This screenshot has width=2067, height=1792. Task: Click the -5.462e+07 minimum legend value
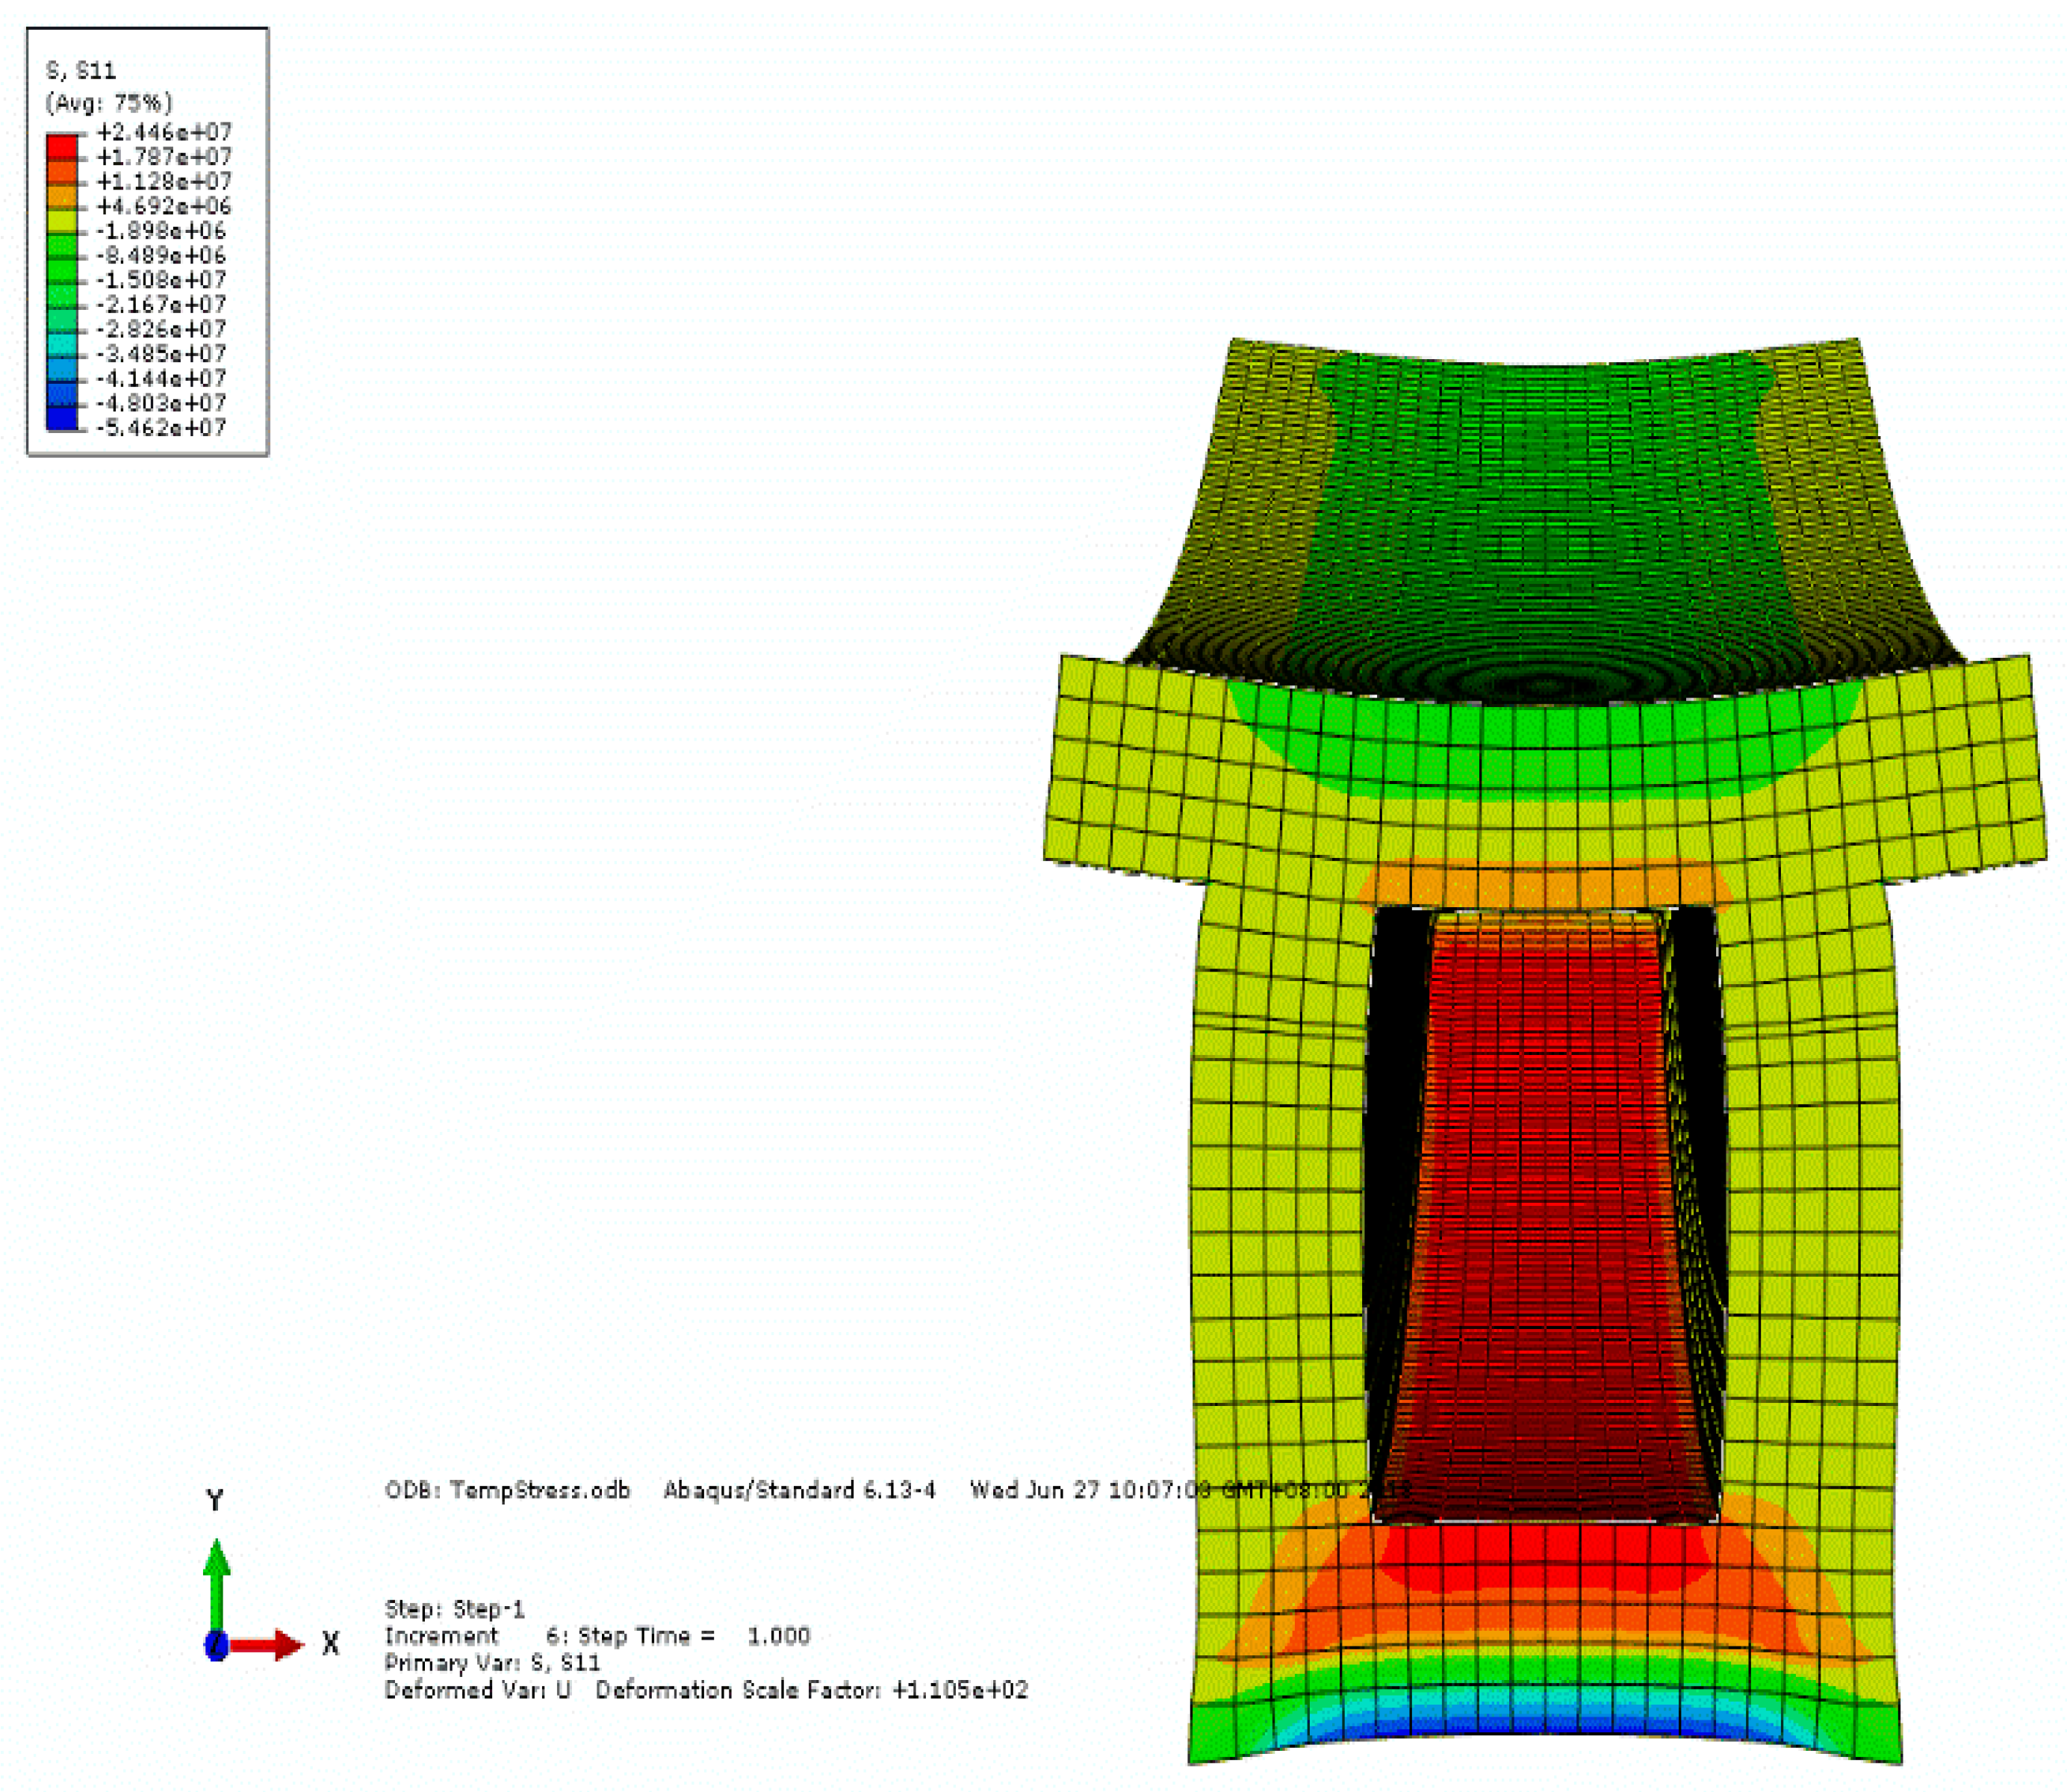click(x=162, y=428)
